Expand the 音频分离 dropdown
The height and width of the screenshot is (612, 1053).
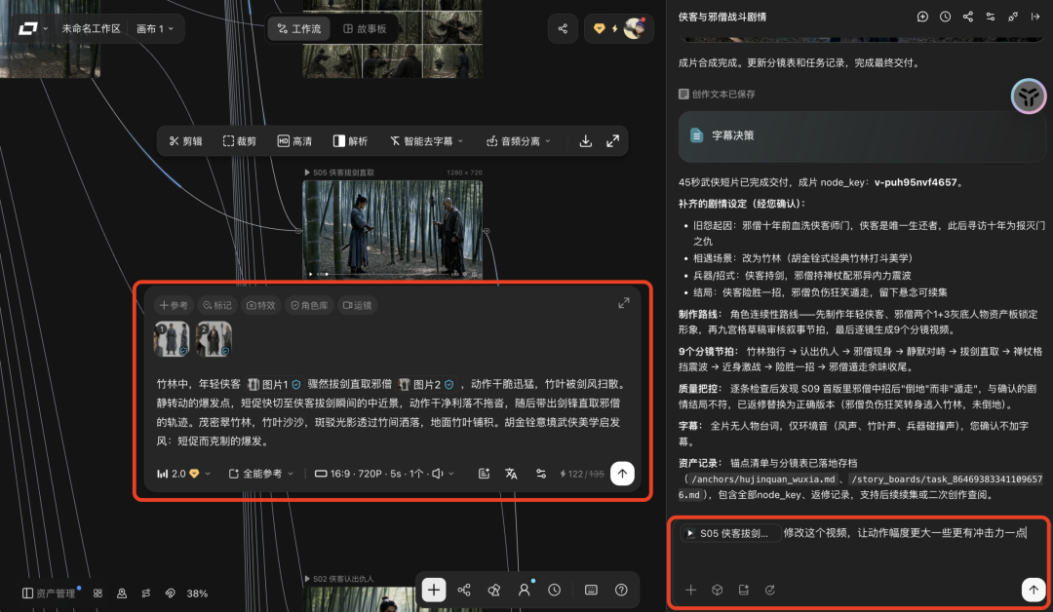point(519,141)
